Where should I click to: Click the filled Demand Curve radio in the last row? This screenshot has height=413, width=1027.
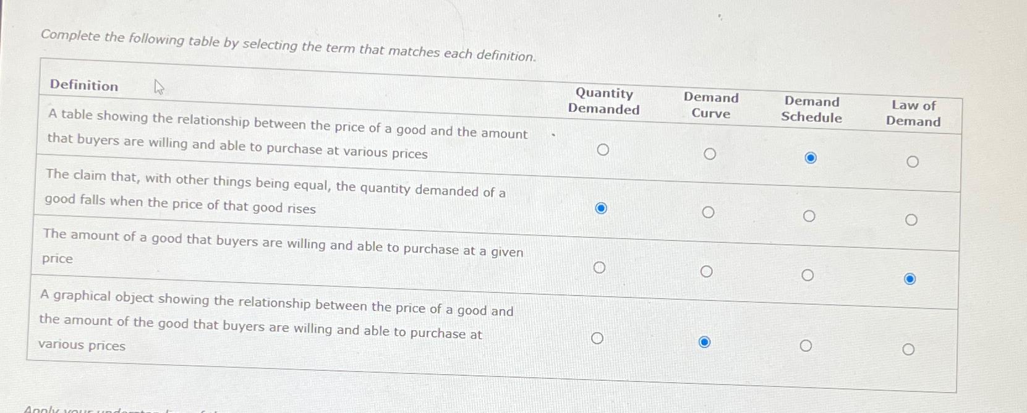pos(704,341)
